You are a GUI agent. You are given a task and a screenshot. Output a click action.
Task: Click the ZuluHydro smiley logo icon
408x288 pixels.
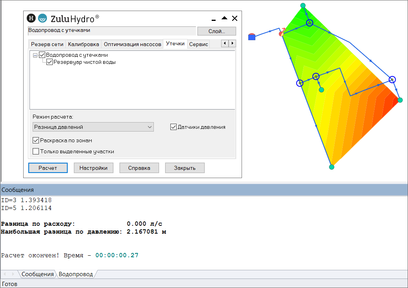coord(42,18)
